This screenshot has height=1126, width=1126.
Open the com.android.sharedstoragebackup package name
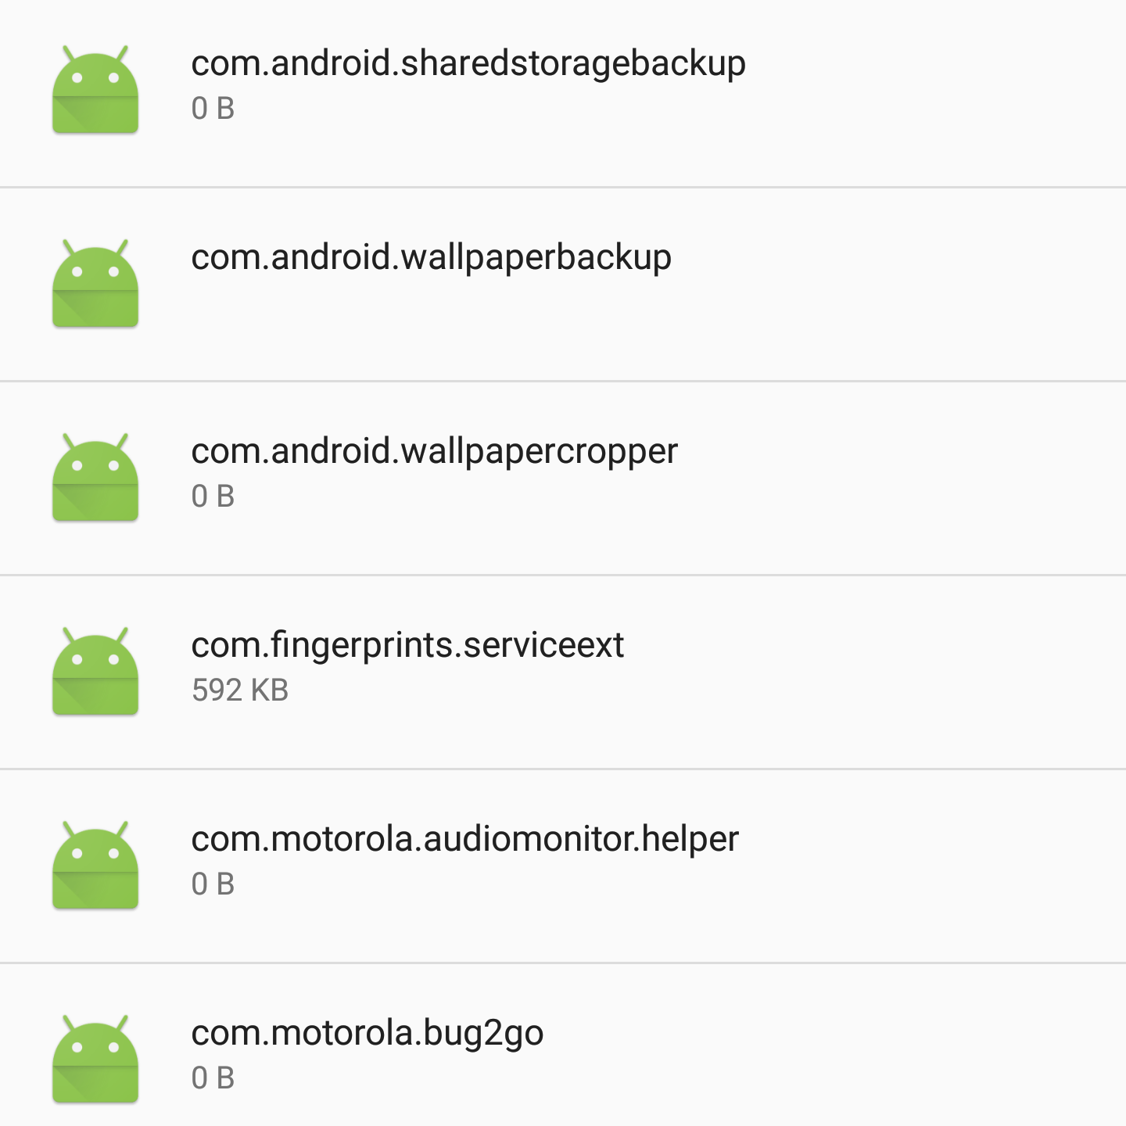click(468, 63)
